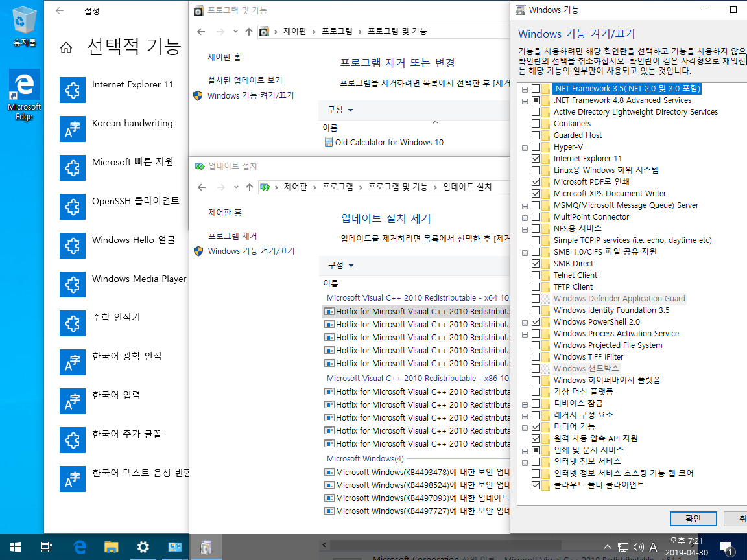Viewport: 747px width, 560px height.
Task: Enable the Containers feature checkbox
Action: coord(536,124)
